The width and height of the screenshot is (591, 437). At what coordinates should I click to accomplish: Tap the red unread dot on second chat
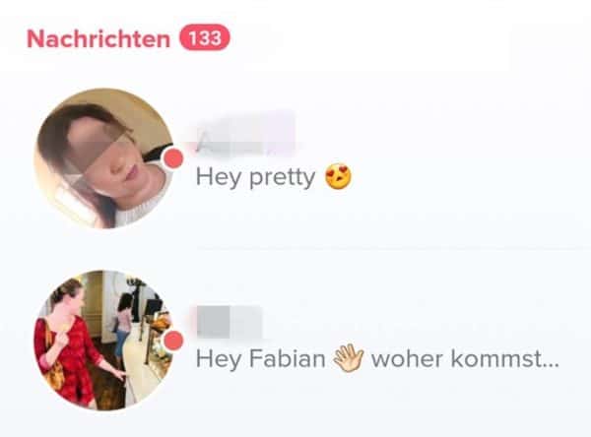pyautogui.click(x=173, y=341)
